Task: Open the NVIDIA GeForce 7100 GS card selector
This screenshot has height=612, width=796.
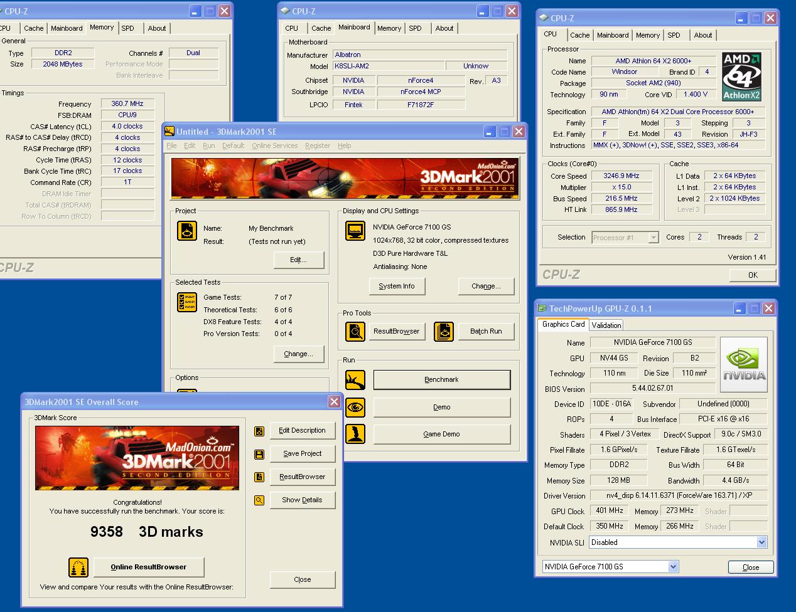Action: click(x=673, y=567)
